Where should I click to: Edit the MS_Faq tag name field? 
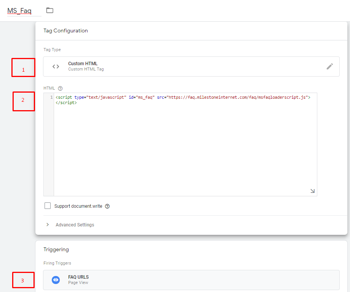click(24, 11)
